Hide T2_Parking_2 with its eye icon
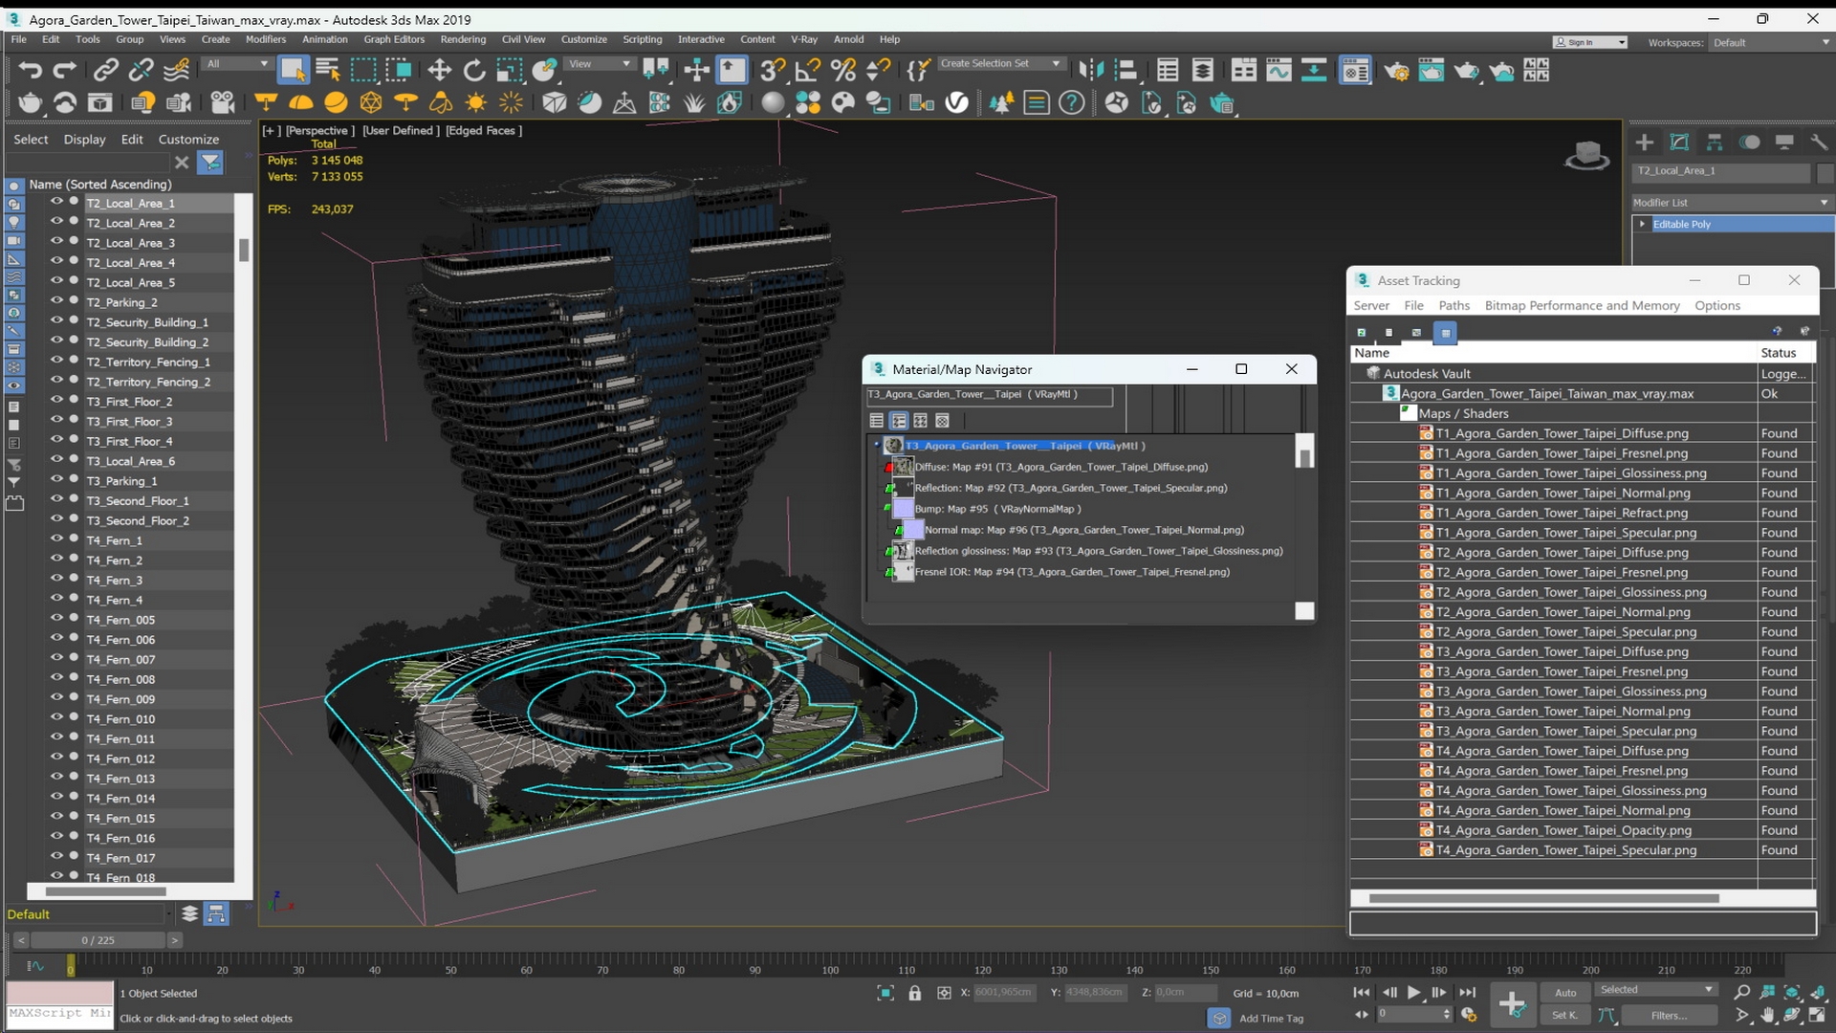 pos(56,301)
